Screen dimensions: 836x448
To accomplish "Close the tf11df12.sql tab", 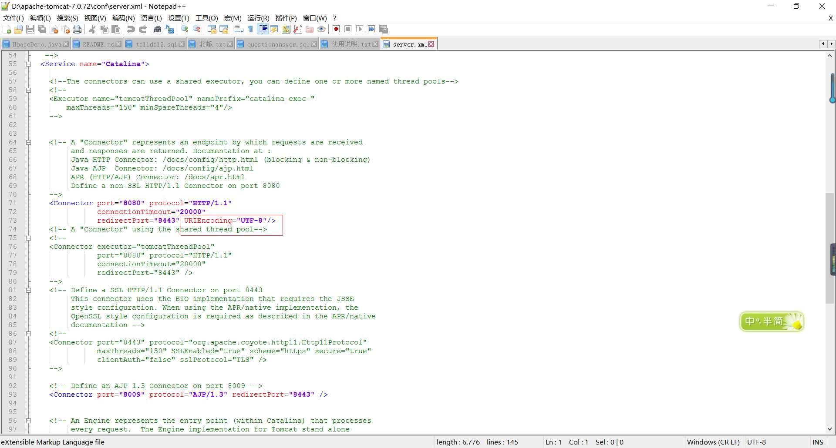I will tap(182, 44).
